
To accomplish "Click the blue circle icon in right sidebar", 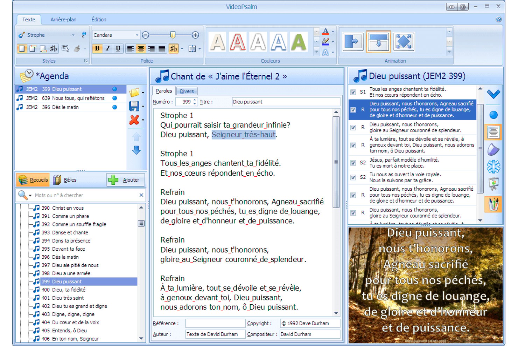I will 493,115.
